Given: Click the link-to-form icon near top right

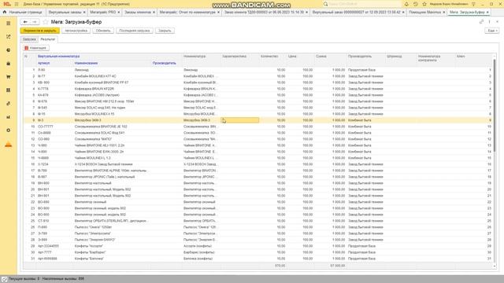Looking at the screenshot, I should [481, 22].
